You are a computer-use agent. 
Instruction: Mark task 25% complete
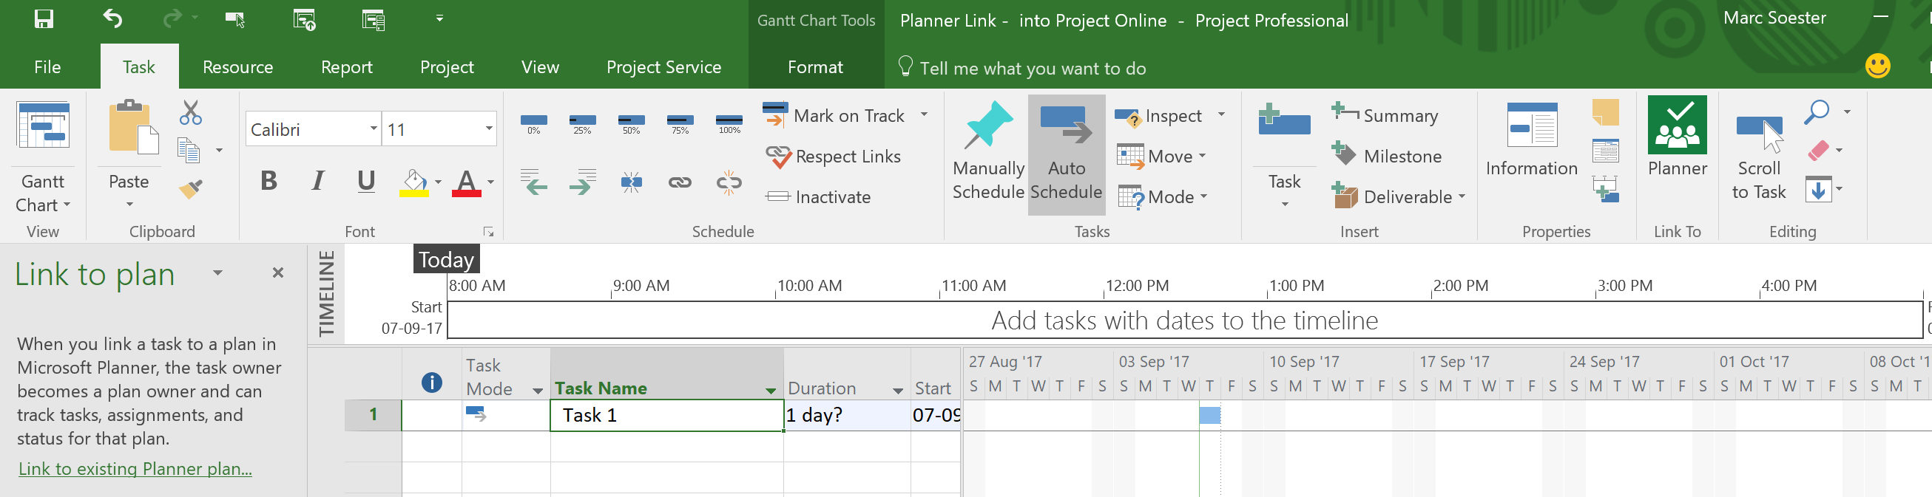[x=582, y=123]
